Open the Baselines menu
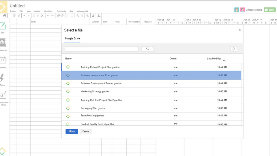The height and width of the screenshot is (156, 277). click(48, 11)
